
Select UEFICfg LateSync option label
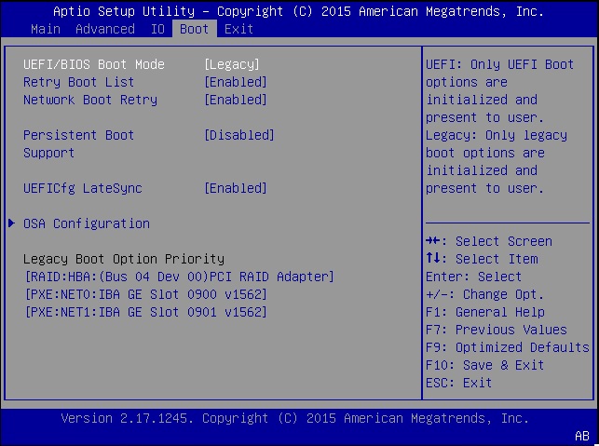[x=83, y=188]
